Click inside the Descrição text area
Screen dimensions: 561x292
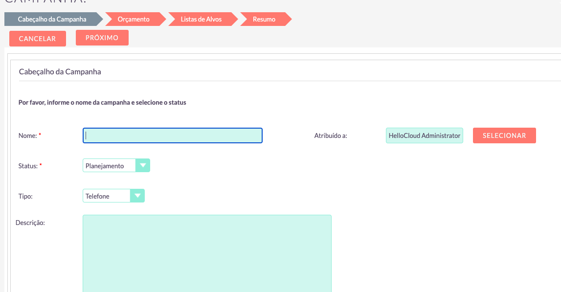(x=207, y=253)
